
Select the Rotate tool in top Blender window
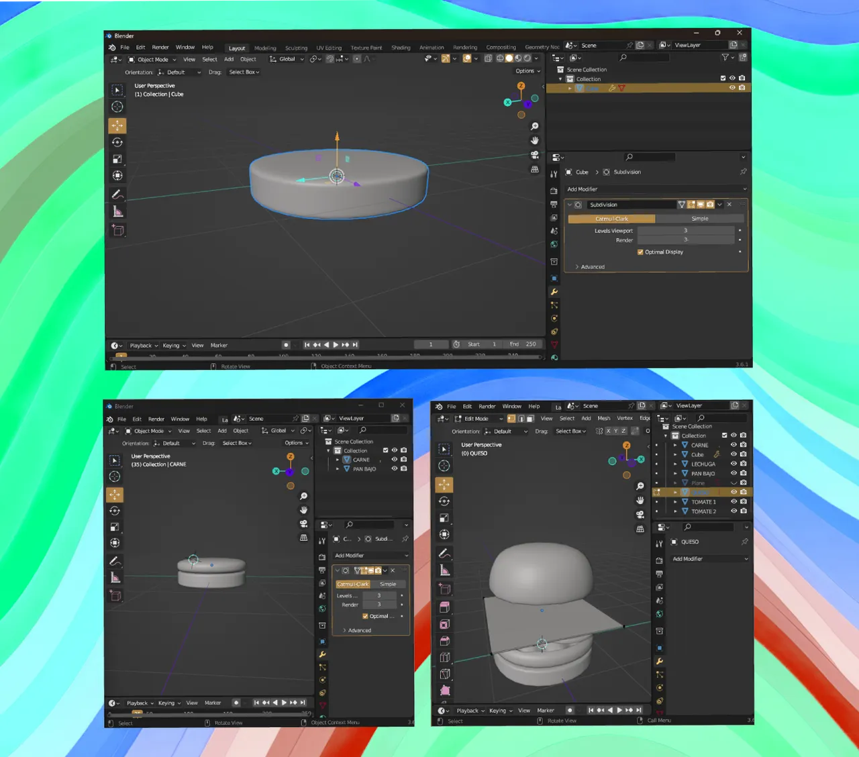[117, 142]
